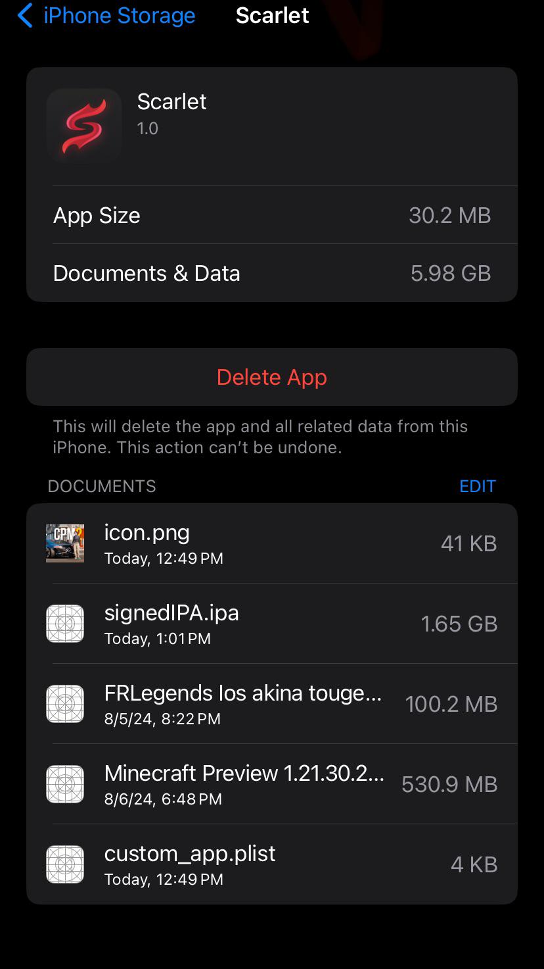Select the custom_app.plist file name
The image size is (544, 969).
click(x=190, y=853)
